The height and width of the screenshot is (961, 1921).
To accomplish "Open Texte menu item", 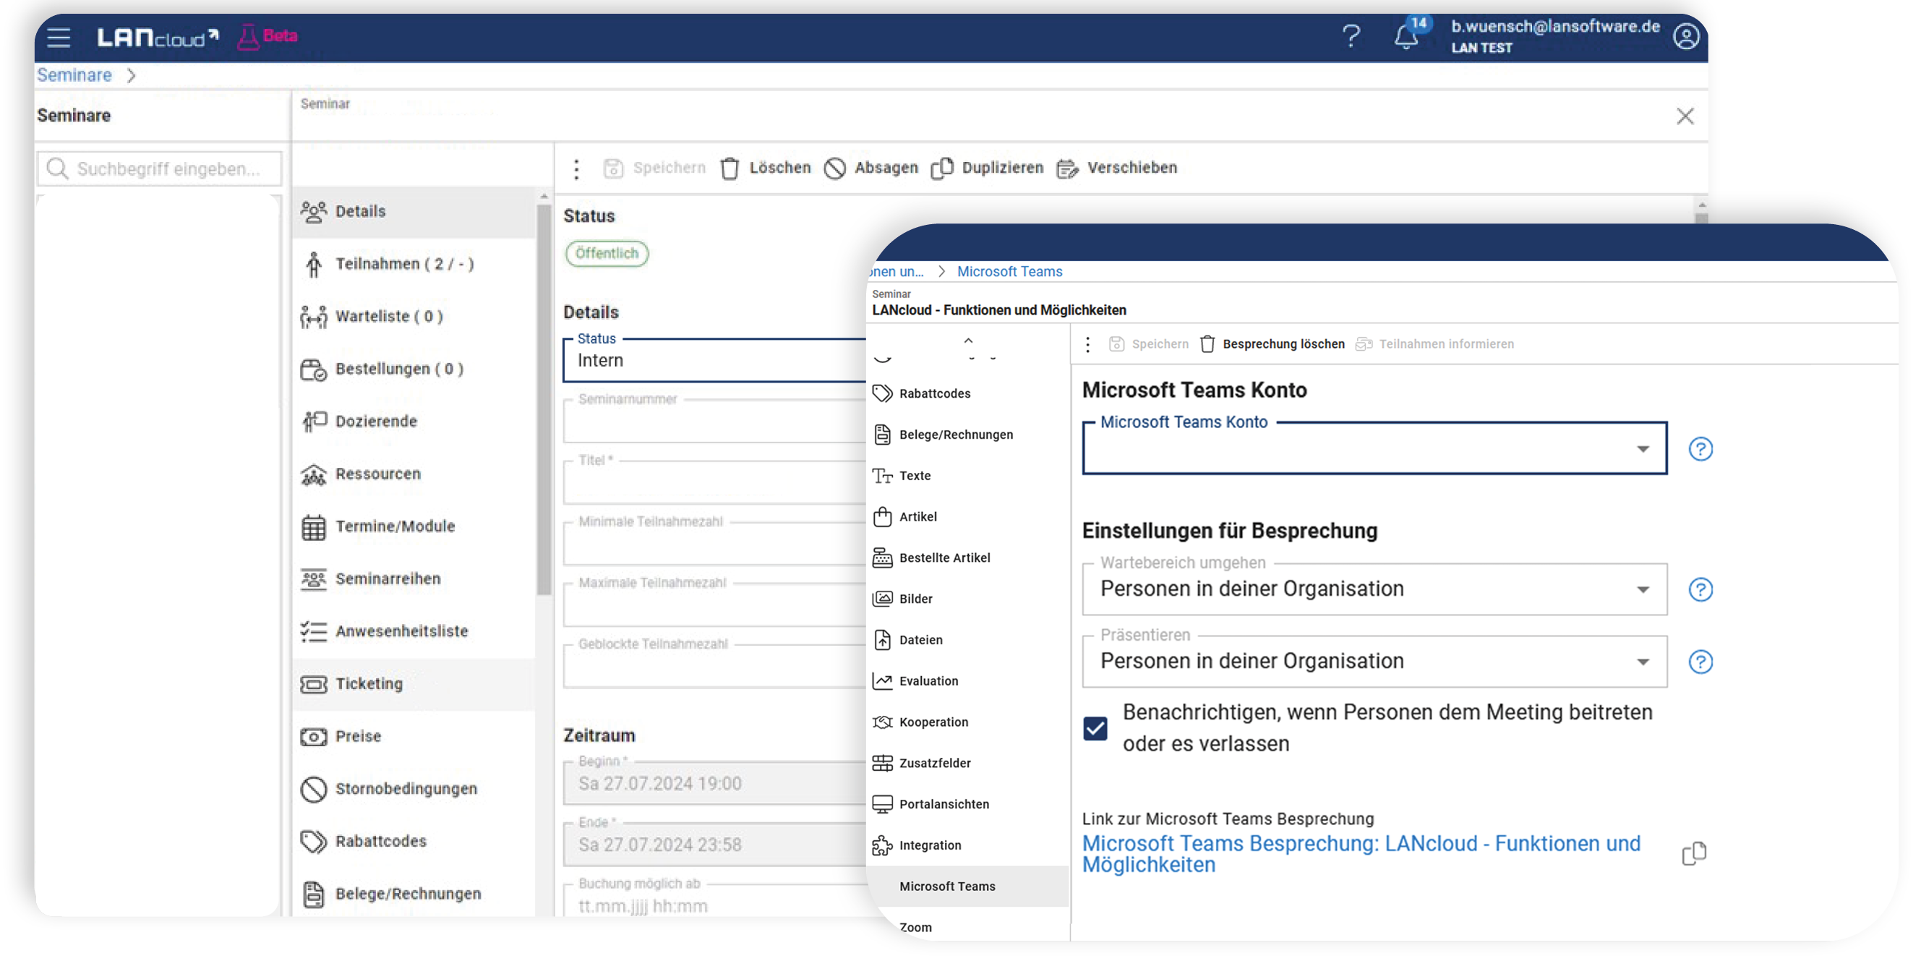I will (968, 475).
